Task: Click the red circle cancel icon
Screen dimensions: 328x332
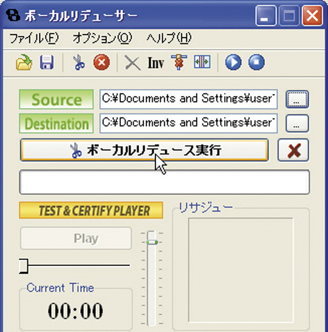Action: 101,62
